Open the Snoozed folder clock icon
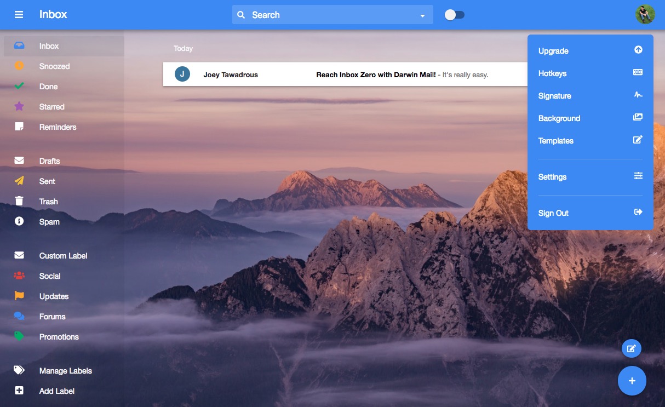This screenshot has height=407, width=665. pyautogui.click(x=19, y=66)
